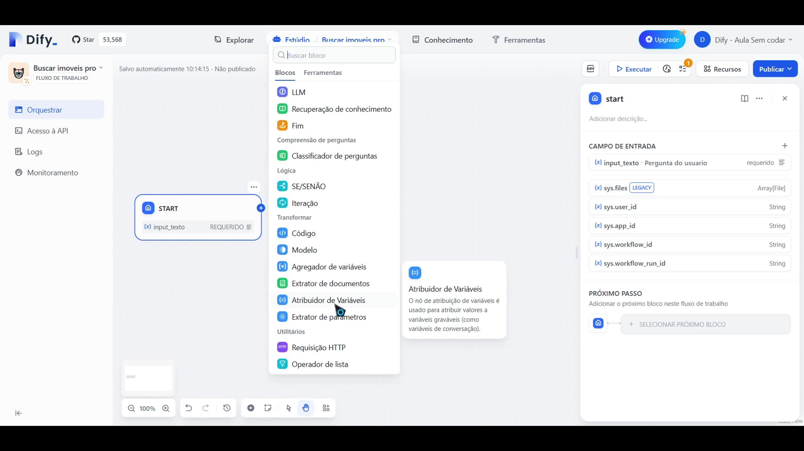804x451 pixels.
Task: Click the LLM block in the picker
Action: point(297,92)
